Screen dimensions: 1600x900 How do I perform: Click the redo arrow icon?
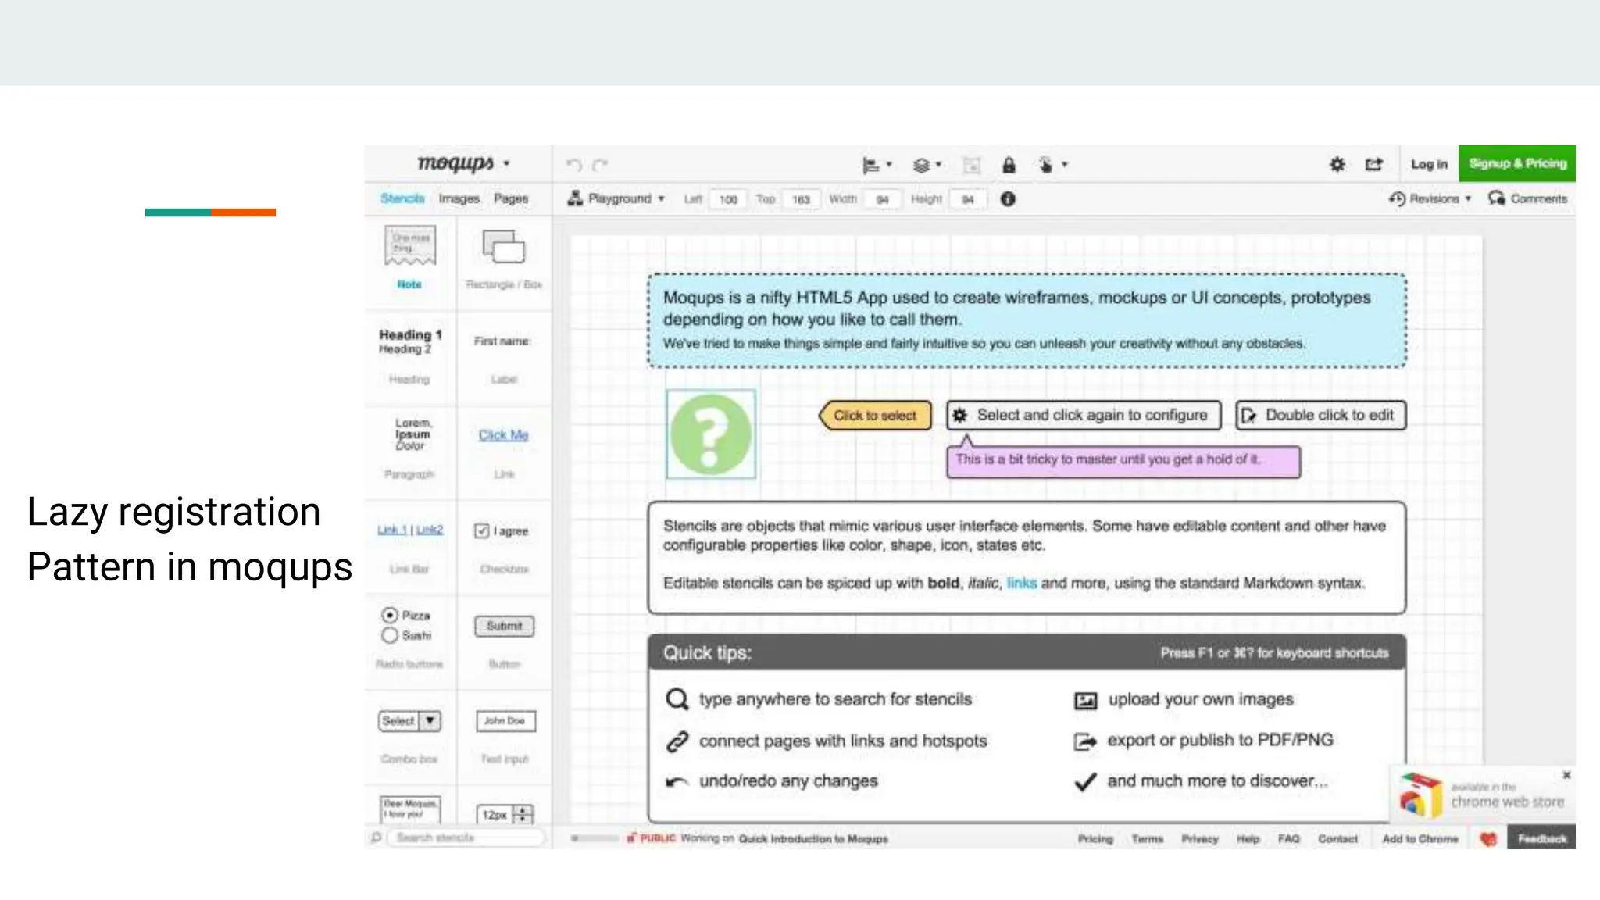click(x=600, y=165)
